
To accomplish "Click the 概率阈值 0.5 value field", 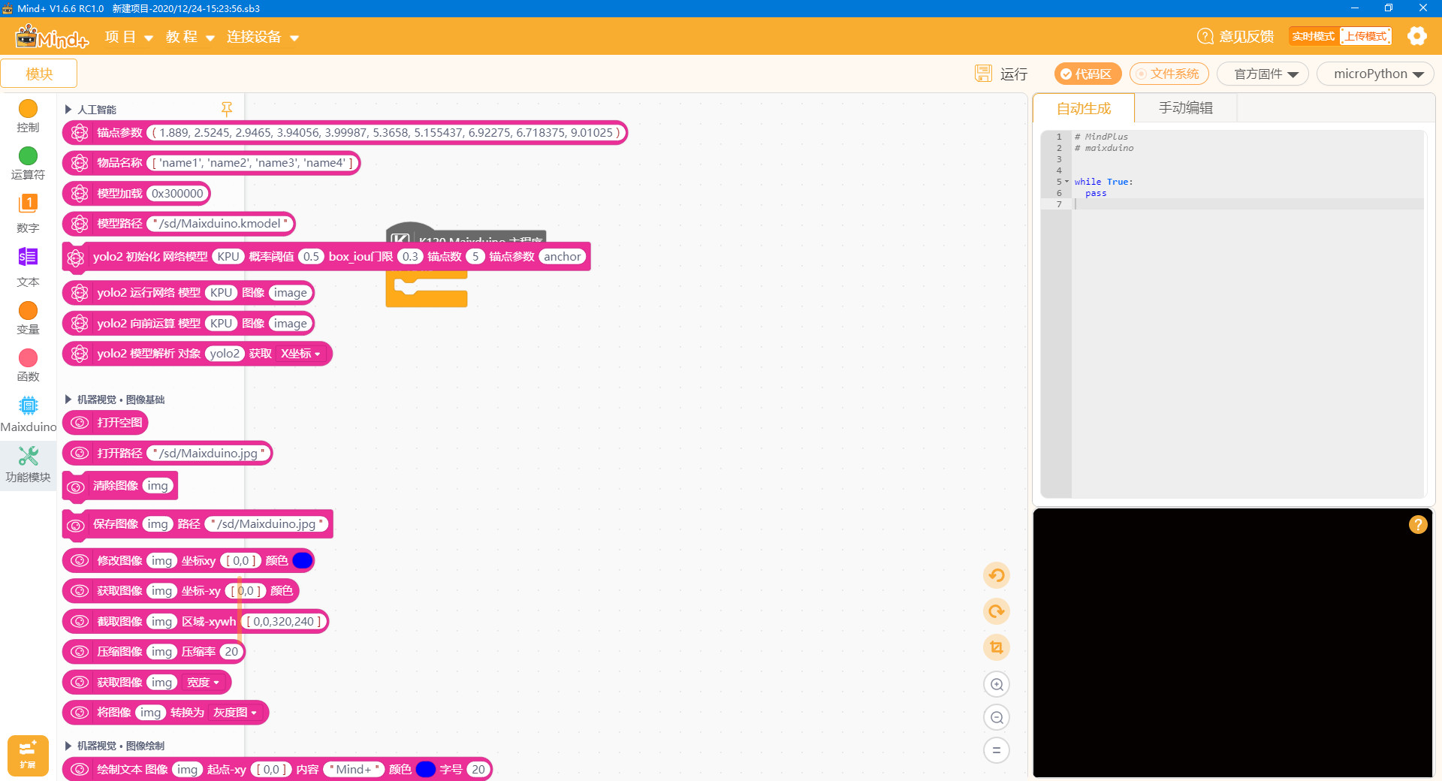I will (x=311, y=257).
